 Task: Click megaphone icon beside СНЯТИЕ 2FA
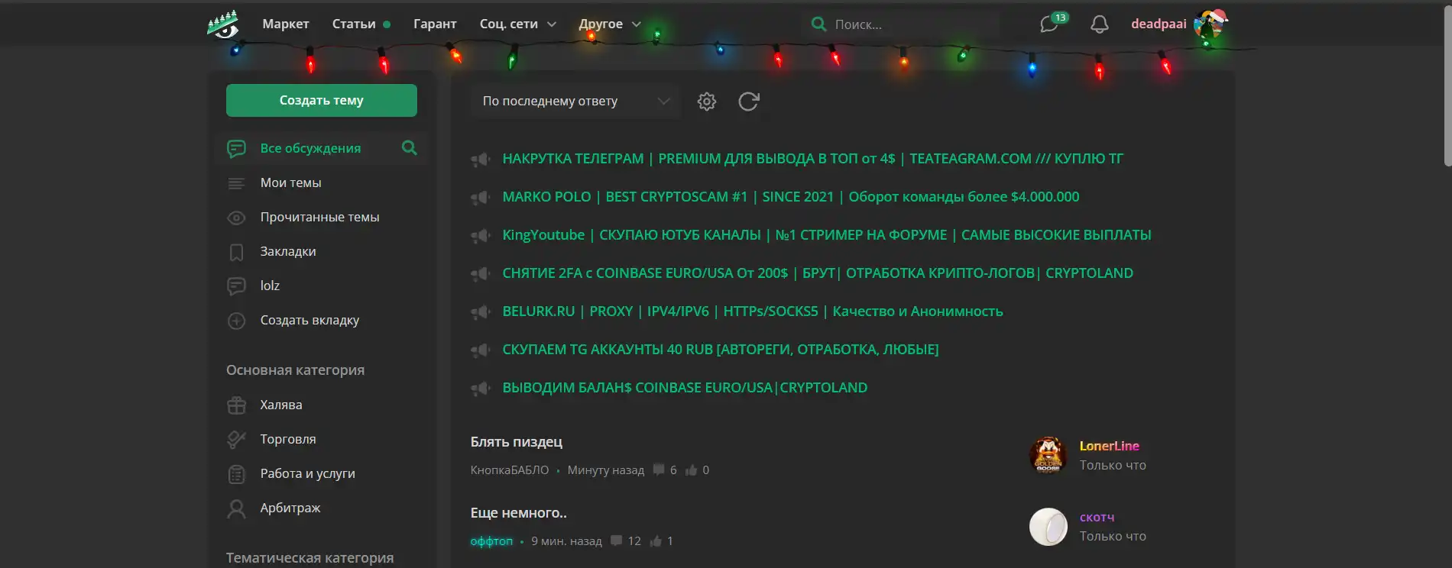tap(481, 274)
